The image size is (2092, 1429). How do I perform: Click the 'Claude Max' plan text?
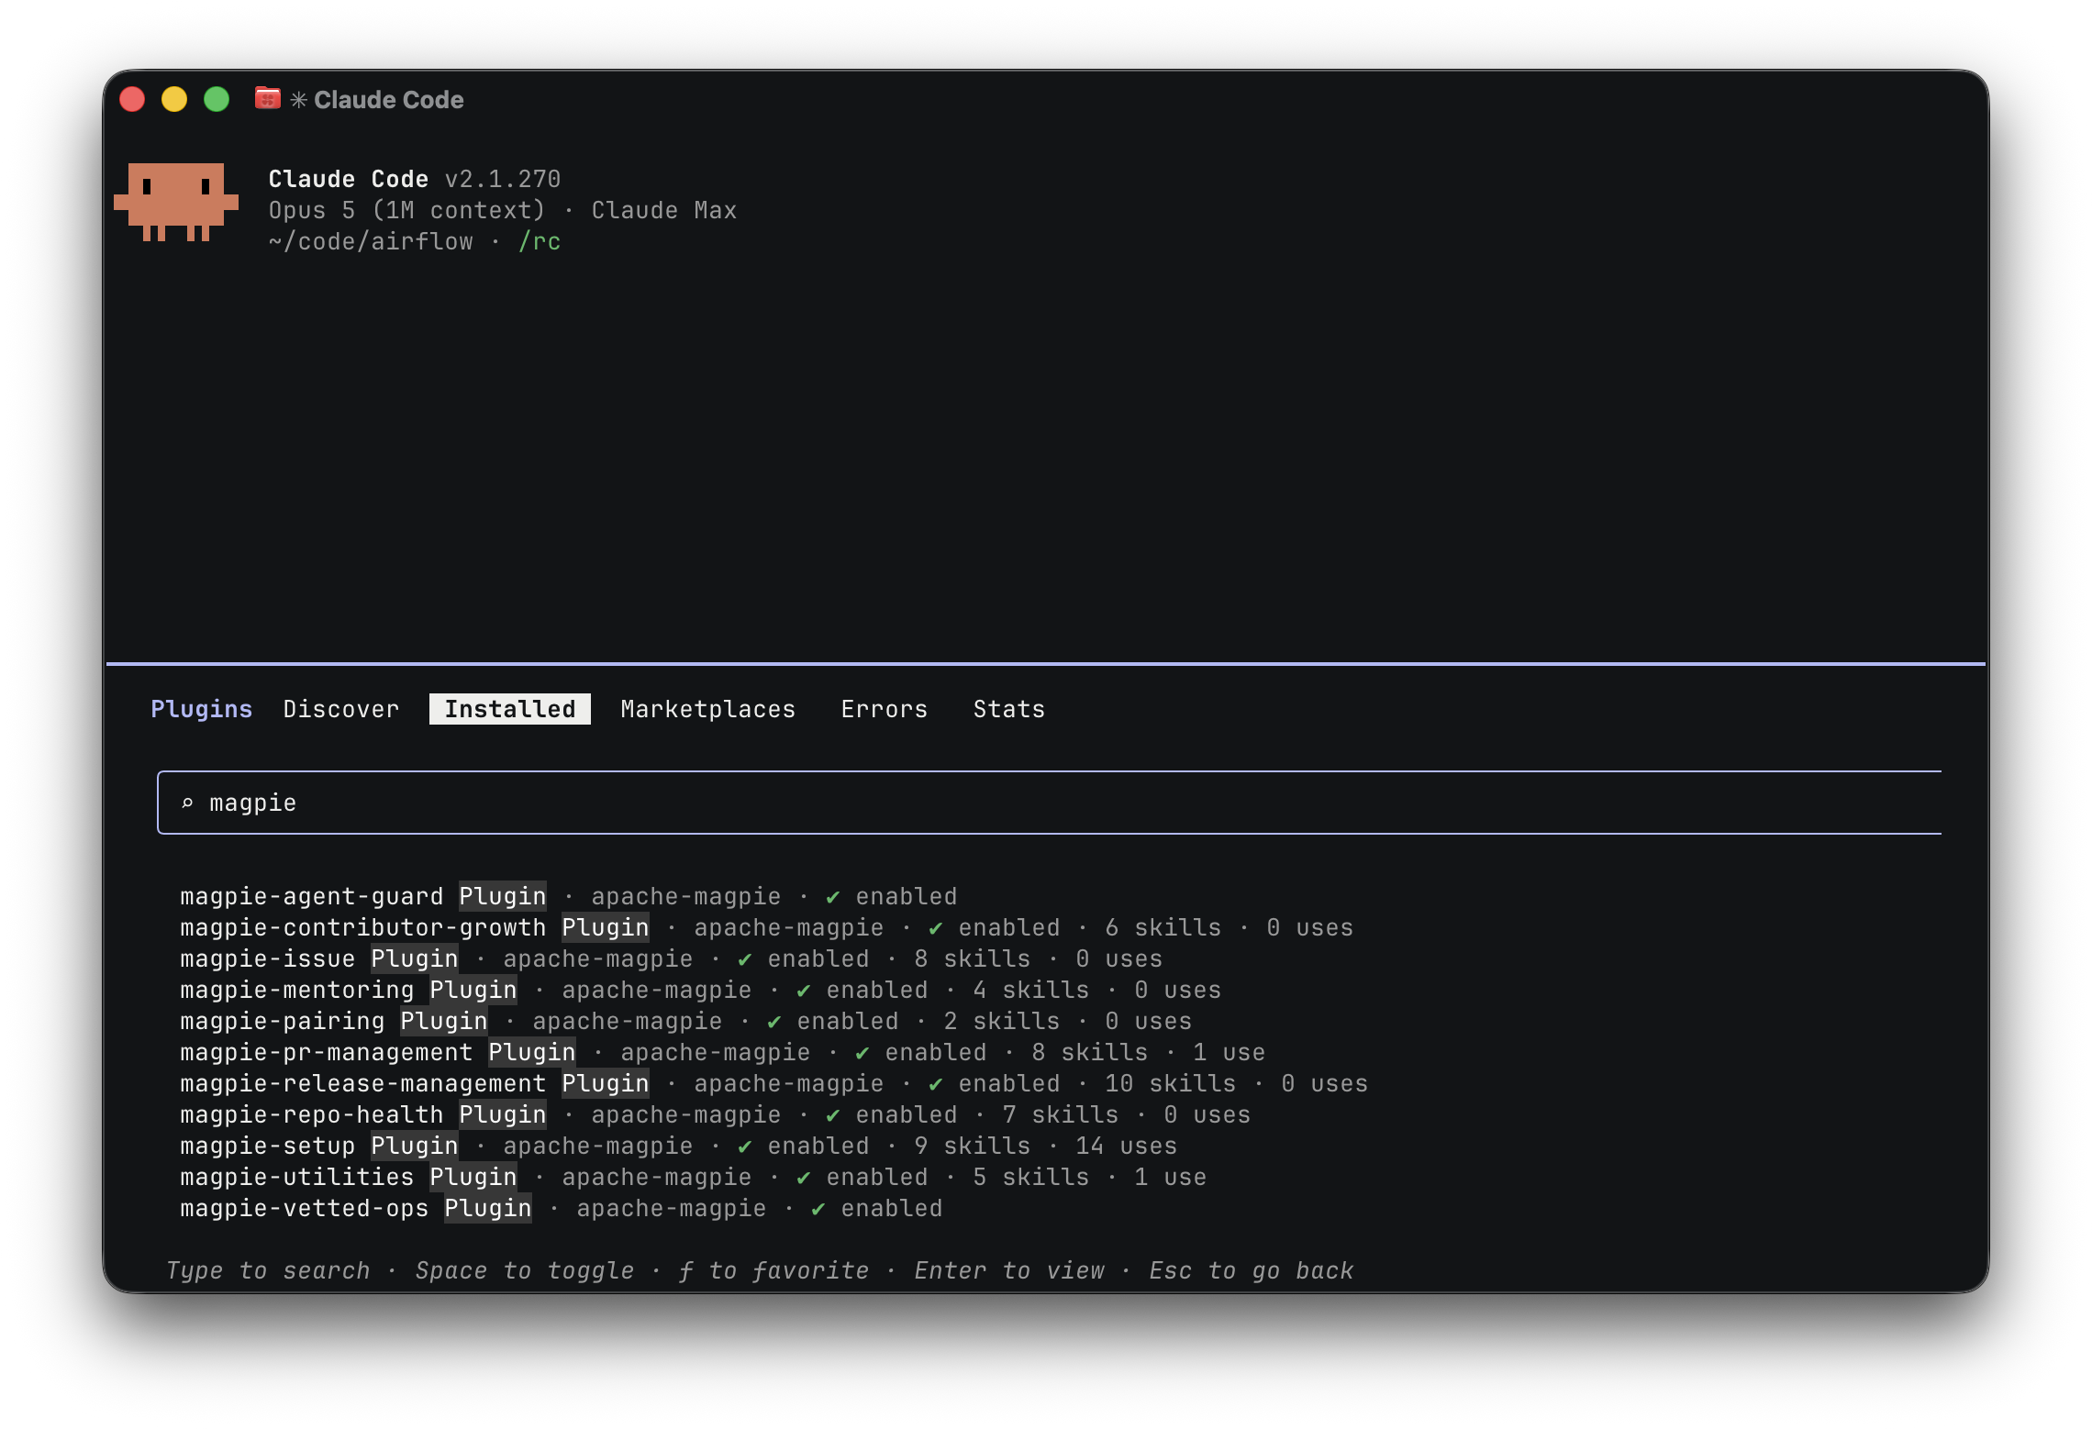tap(664, 210)
